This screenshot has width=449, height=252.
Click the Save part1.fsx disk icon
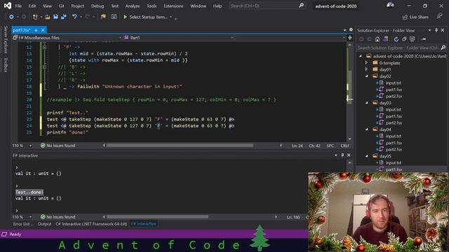55,17
